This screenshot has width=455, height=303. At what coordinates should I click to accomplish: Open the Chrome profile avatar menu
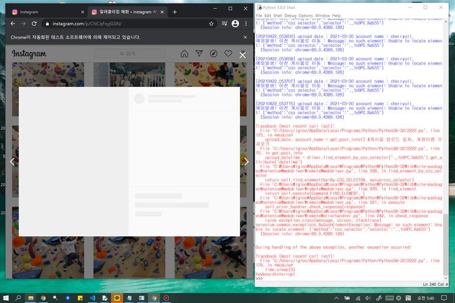tap(235, 24)
